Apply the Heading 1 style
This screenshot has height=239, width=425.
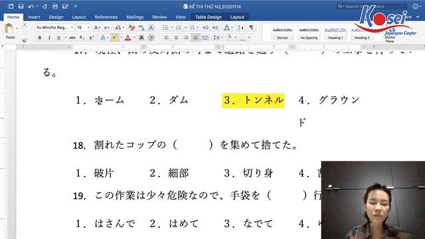point(335,33)
